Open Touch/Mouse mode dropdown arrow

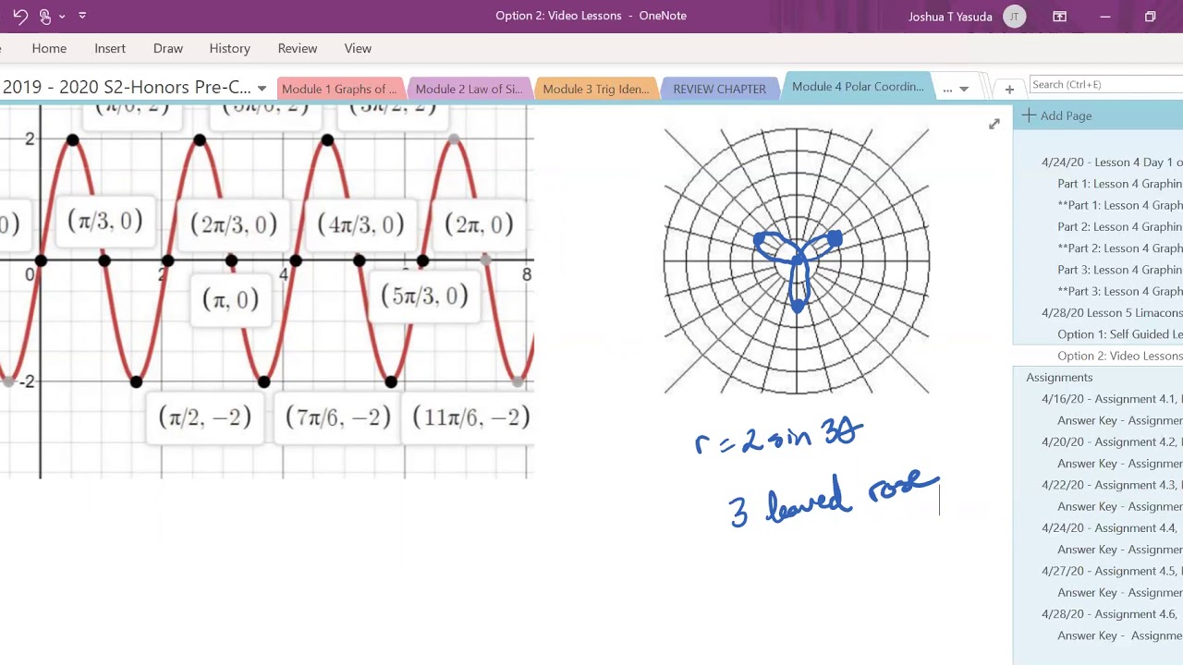[62, 16]
